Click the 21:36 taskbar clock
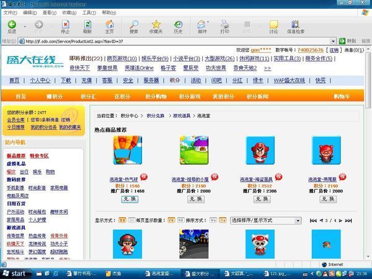372x279 pixels. coord(361,273)
